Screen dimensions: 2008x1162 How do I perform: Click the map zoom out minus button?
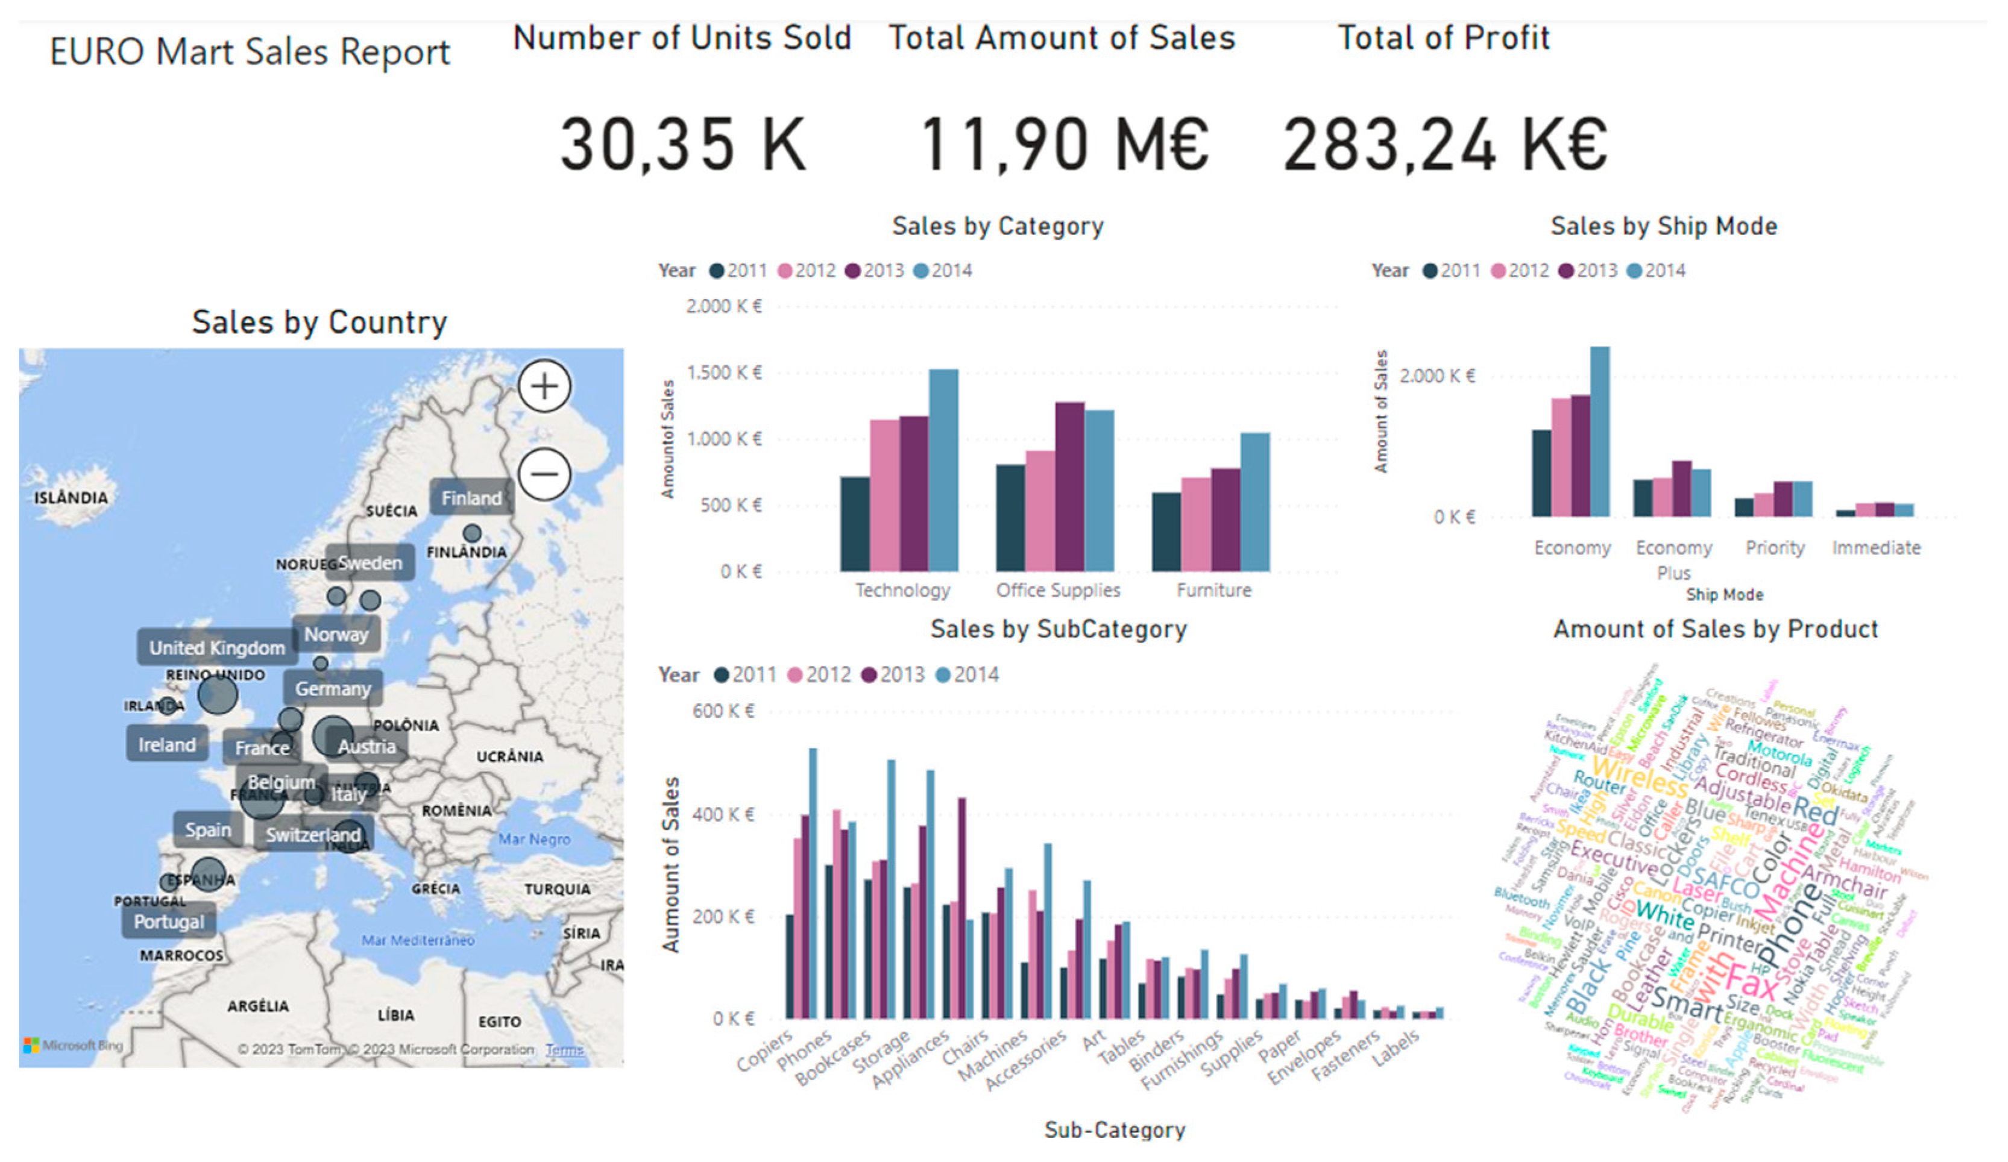pos(544,475)
